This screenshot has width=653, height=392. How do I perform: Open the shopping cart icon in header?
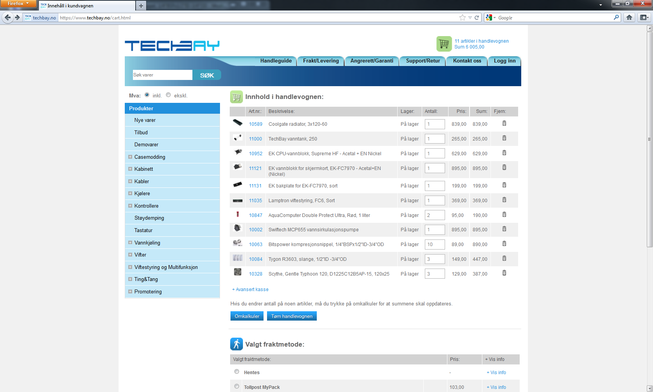pyautogui.click(x=444, y=44)
